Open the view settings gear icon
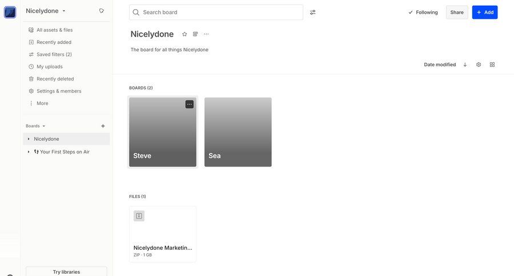 479,64
